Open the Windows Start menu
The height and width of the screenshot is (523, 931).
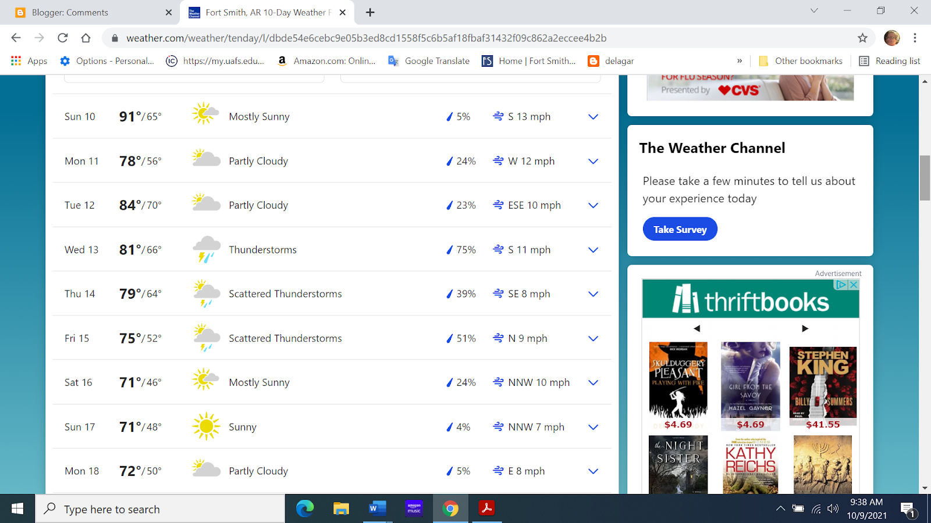[x=17, y=509]
